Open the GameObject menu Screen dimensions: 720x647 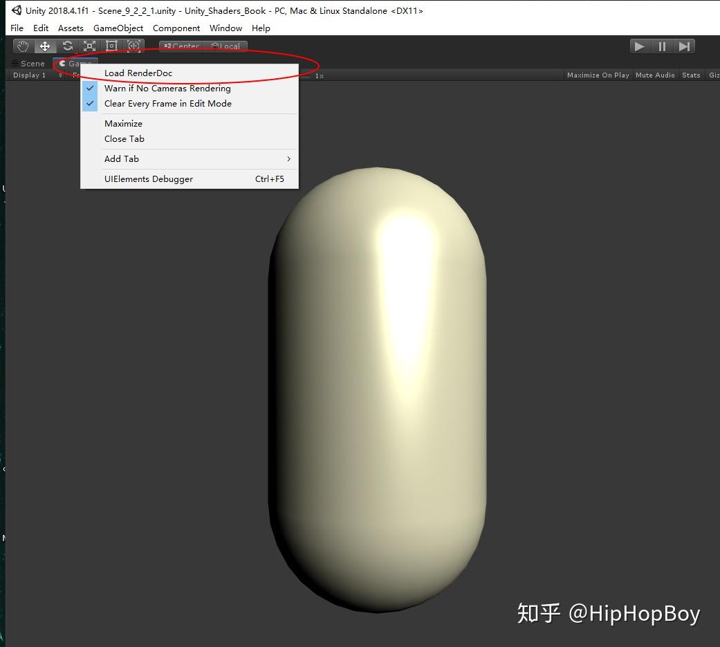click(118, 28)
